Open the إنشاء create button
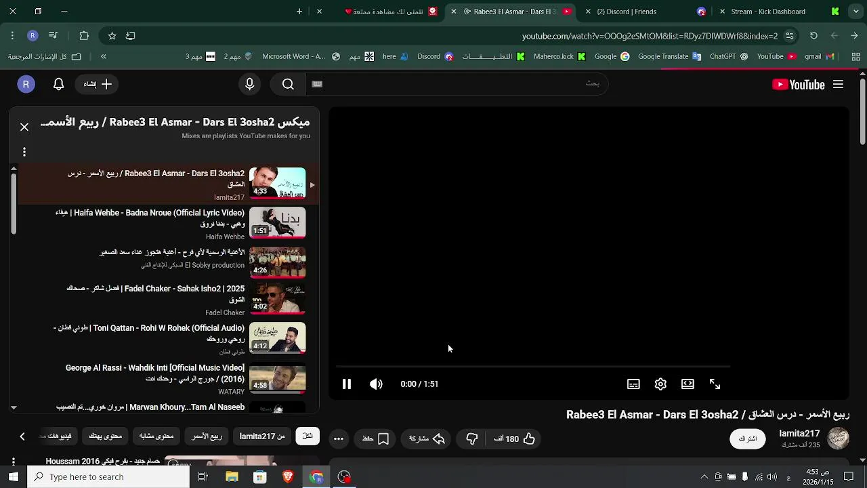Screen dimensions: 867x488 click(x=98, y=84)
